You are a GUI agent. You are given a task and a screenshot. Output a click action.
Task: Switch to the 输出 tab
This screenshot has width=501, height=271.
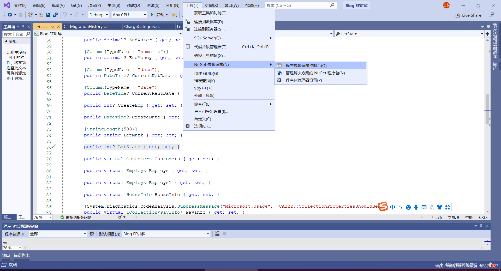pos(6,255)
